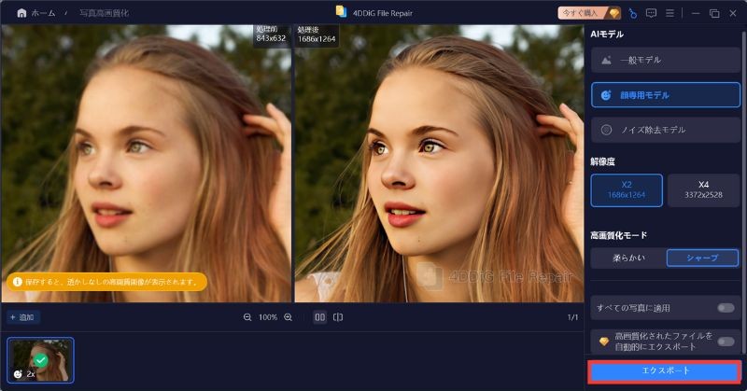This screenshot has height=391, width=747.
Task: Click the 4DDiG File Repair app logo
Action: click(341, 12)
